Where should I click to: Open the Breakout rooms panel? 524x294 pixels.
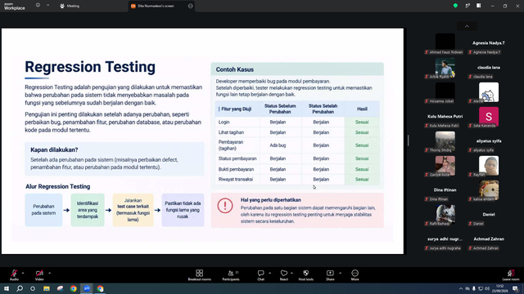pyautogui.click(x=200, y=275)
